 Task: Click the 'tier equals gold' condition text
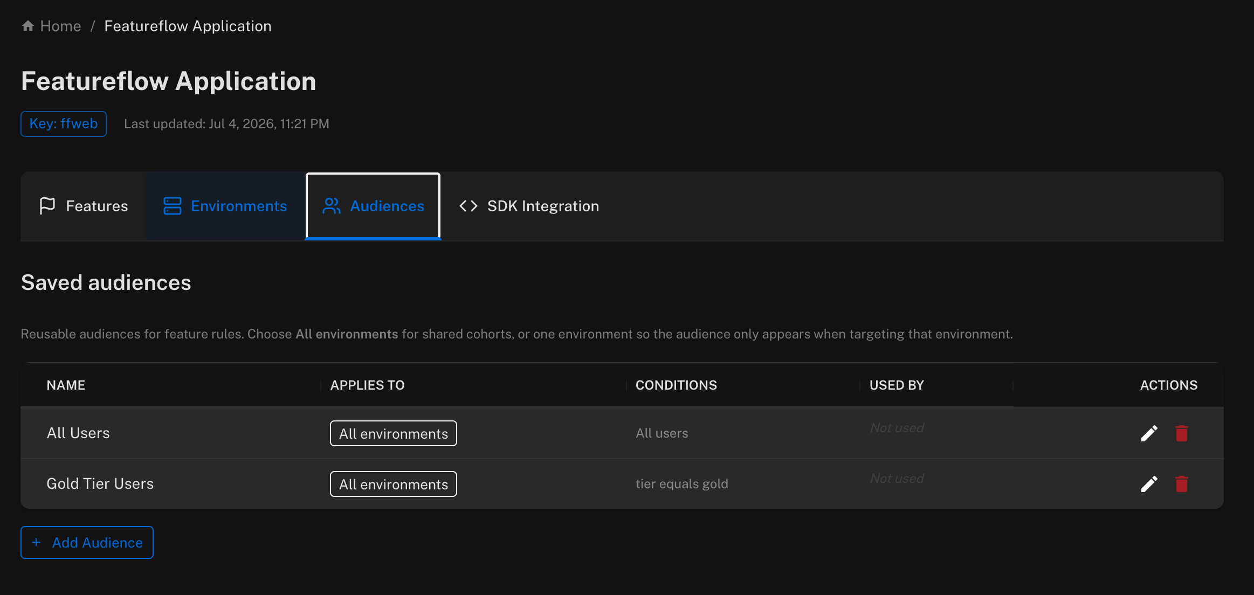tap(682, 484)
